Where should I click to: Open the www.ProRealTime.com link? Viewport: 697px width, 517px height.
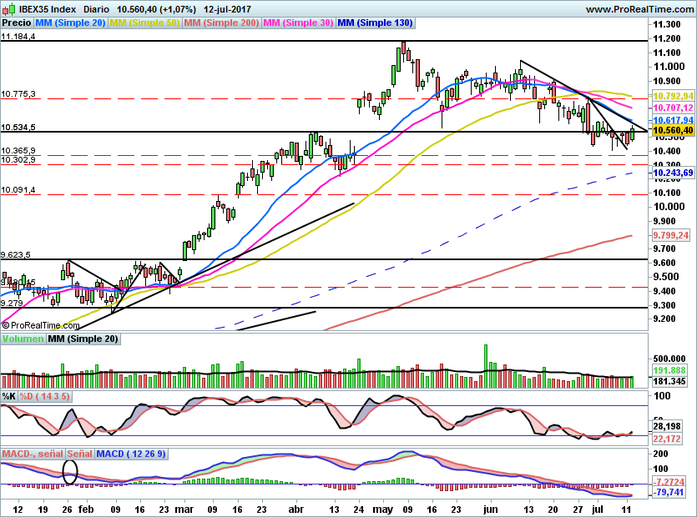coord(640,8)
